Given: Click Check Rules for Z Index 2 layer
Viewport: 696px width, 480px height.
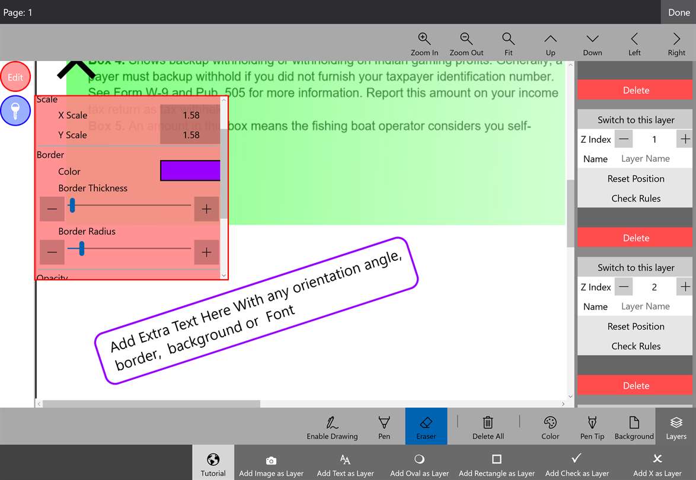Looking at the screenshot, I should click(636, 346).
